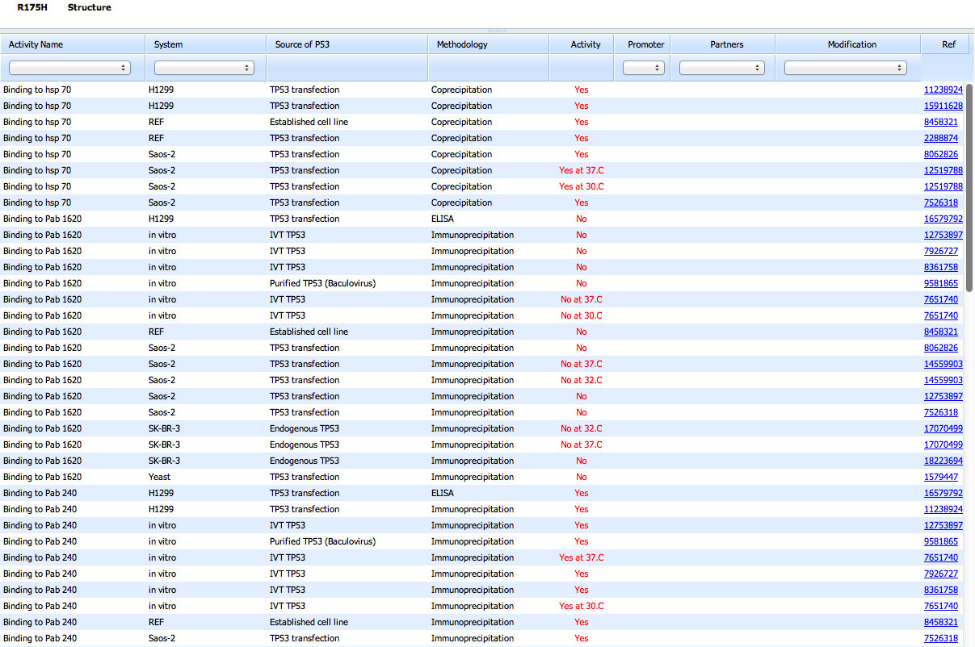Switch to the Structure tab

[89, 8]
